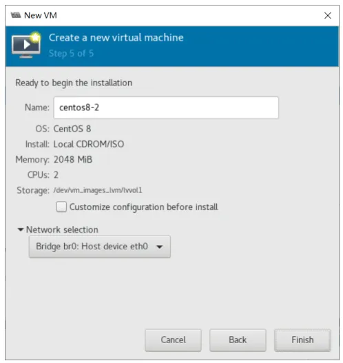Click the New VM window title text
The height and width of the screenshot is (363, 343).
pos(41,16)
